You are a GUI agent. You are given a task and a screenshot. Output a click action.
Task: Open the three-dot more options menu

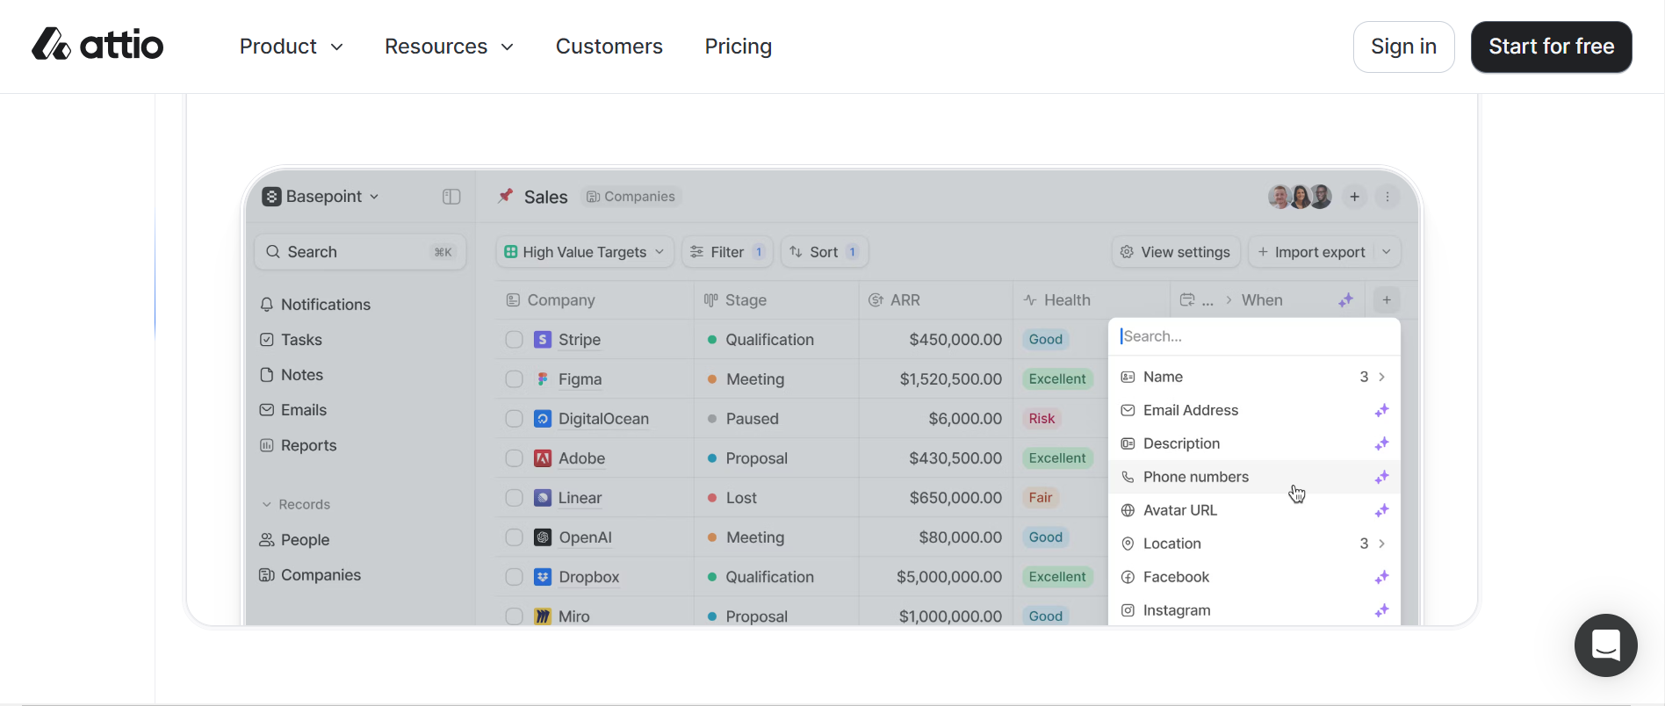pyautogui.click(x=1387, y=197)
